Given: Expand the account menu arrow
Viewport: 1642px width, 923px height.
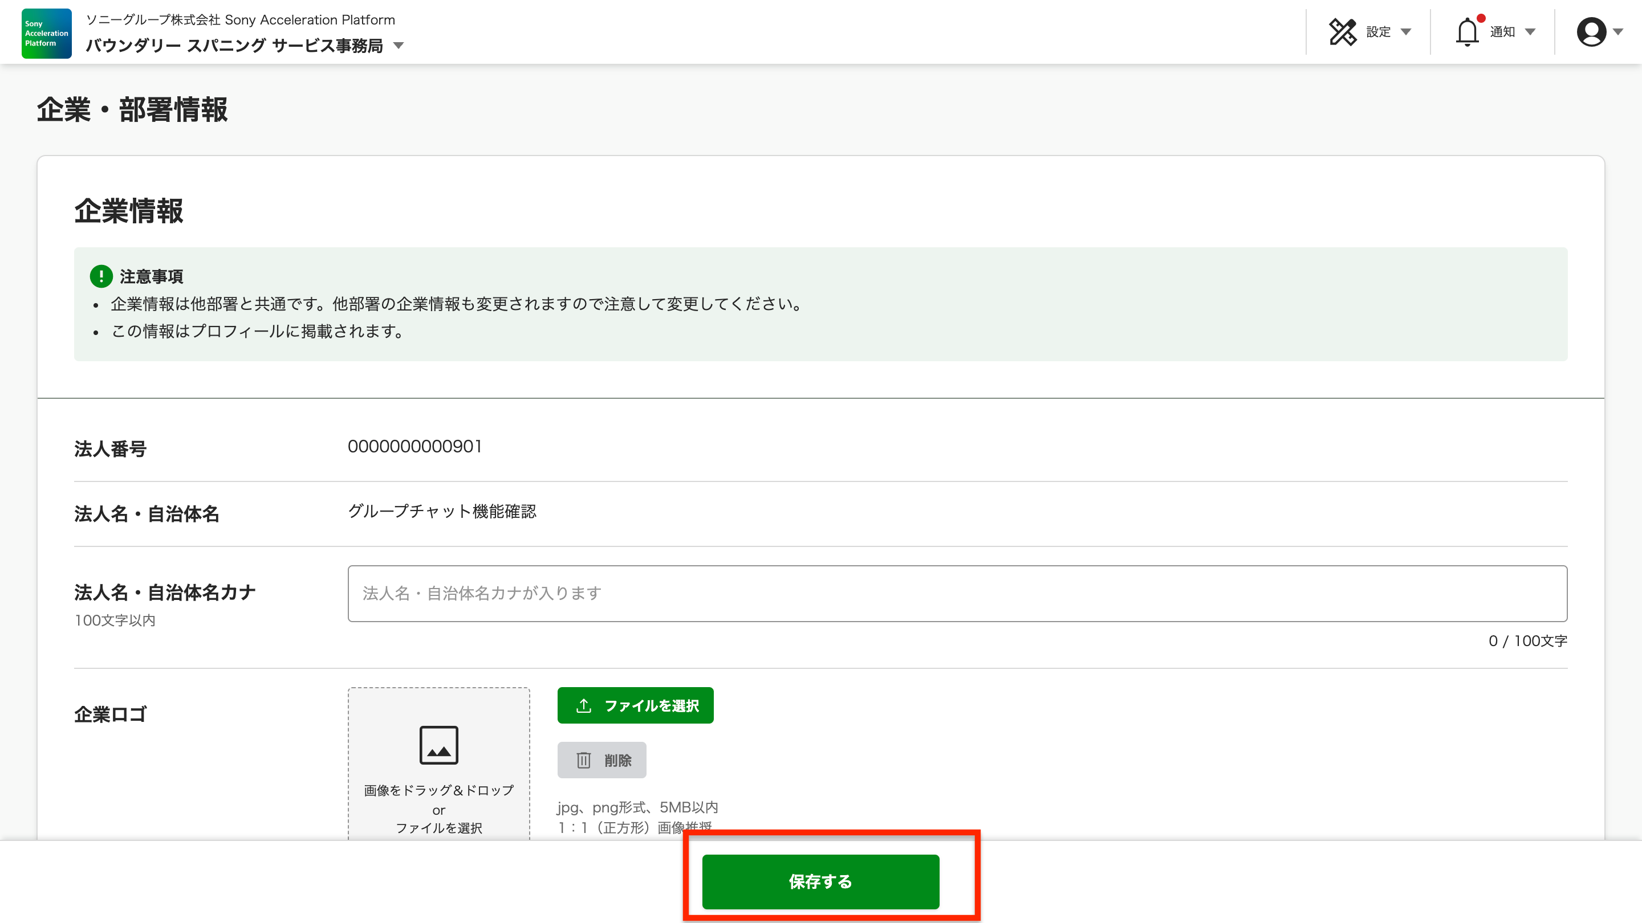Looking at the screenshot, I should 1619,32.
